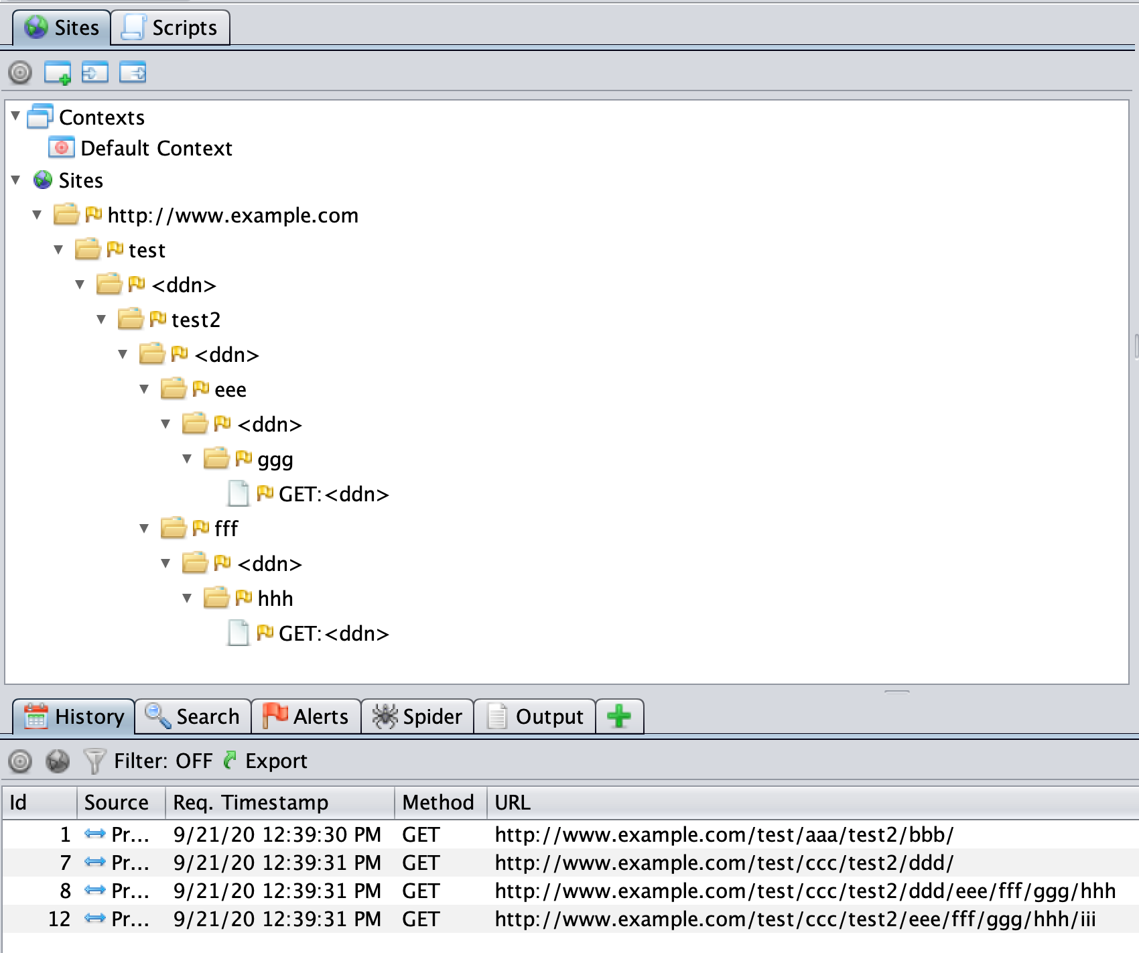Click the new context icon with green plus
This screenshot has height=953, width=1139.
click(57, 72)
